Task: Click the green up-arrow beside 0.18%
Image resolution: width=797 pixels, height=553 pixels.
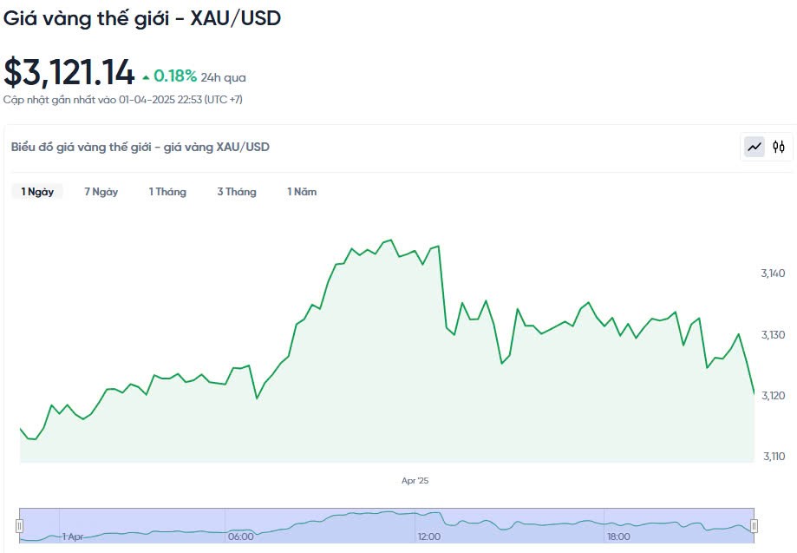Action: 146,77
